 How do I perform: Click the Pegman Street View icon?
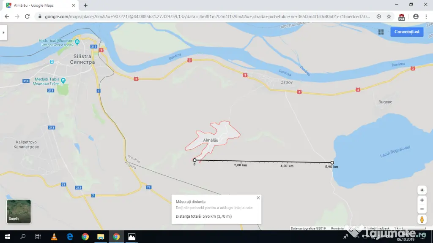(422, 219)
